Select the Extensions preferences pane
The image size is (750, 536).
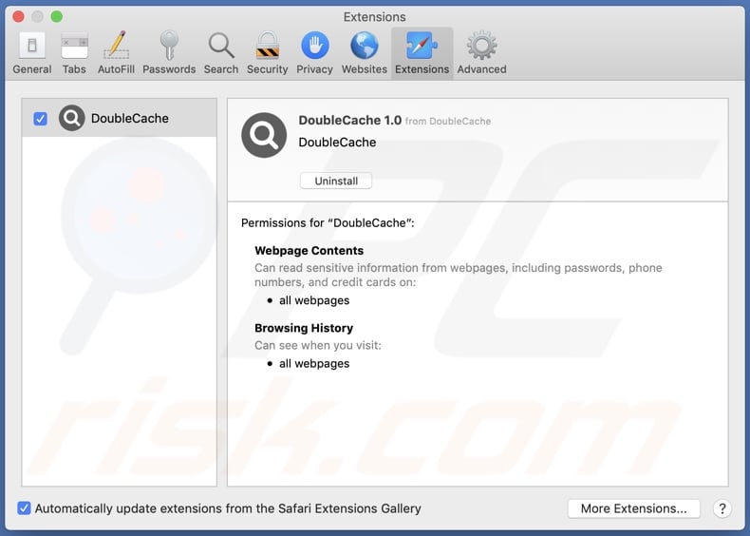coord(422,52)
